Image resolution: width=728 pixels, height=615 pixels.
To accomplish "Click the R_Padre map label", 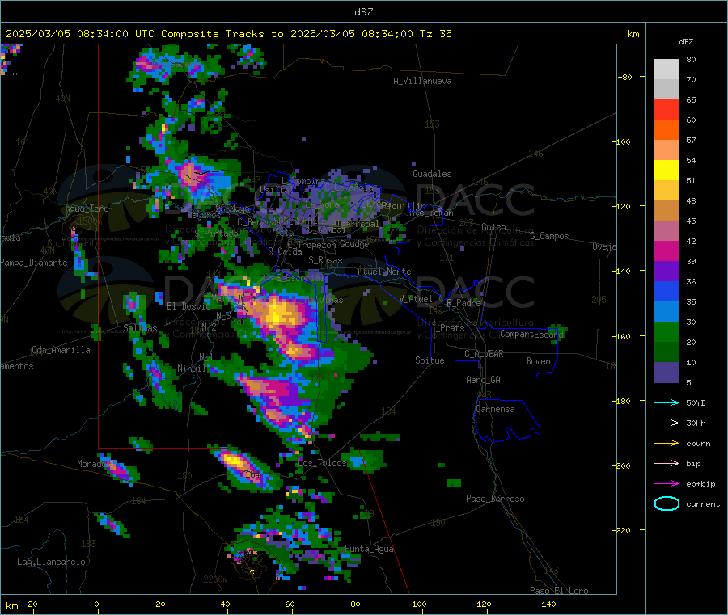I will (463, 303).
